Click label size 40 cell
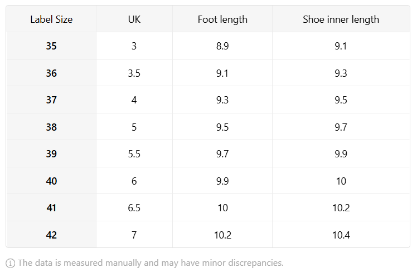The width and height of the screenshot is (417, 273). pyautogui.click(x=51, y=181)
